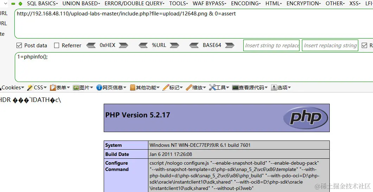Click the left arrow beside BASE64
Viewport: 373px width, 192px height.
[x=194, y=45]
